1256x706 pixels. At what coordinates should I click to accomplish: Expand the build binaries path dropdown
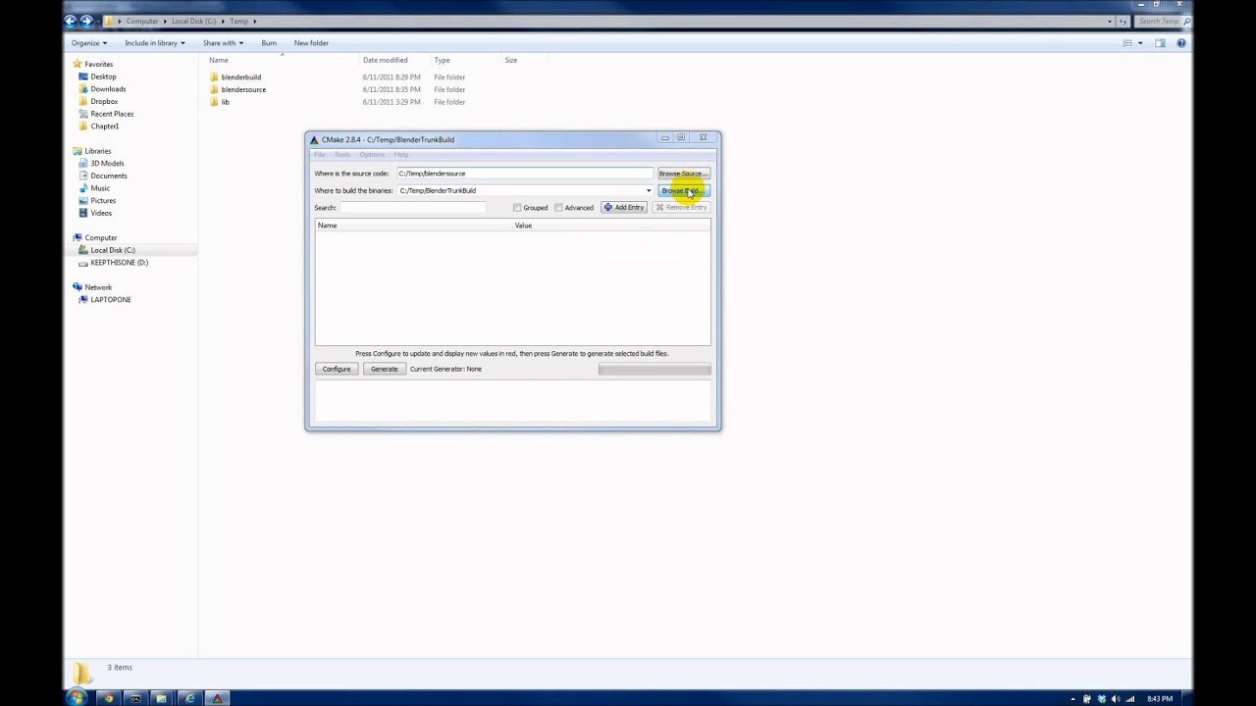pos(648,191)
